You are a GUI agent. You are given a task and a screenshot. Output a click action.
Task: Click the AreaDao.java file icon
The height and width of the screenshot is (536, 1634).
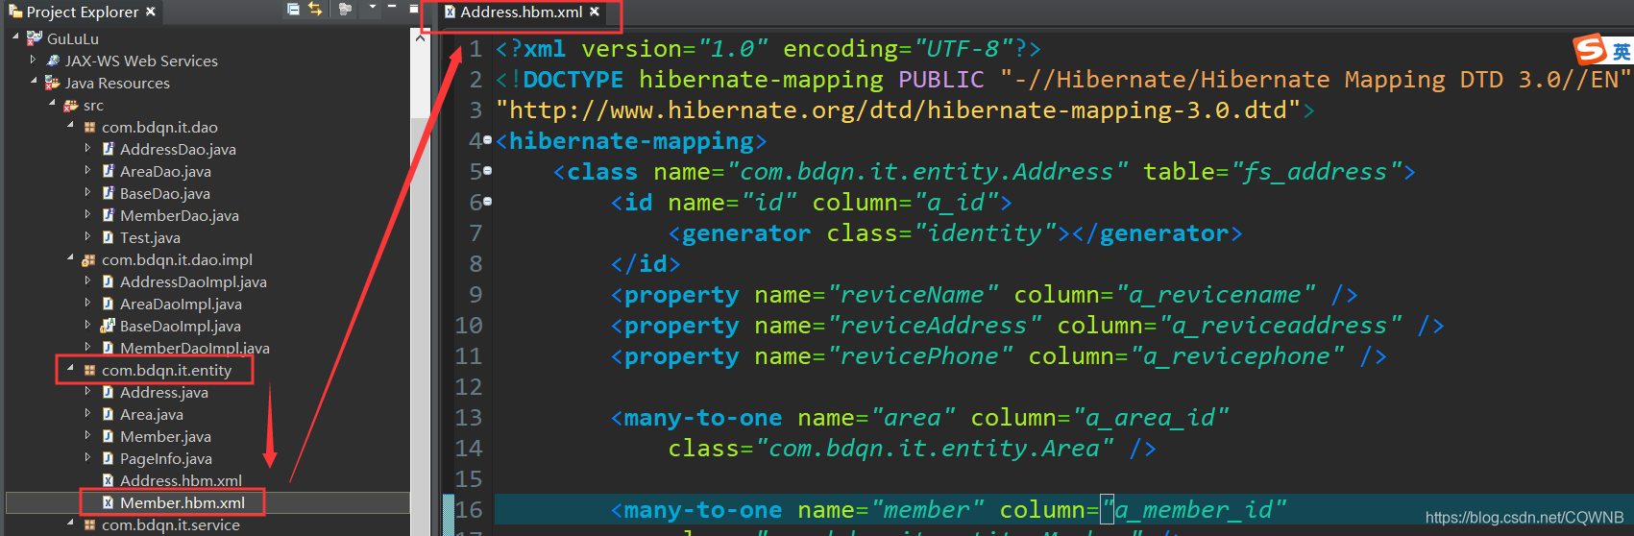[109, 171]
